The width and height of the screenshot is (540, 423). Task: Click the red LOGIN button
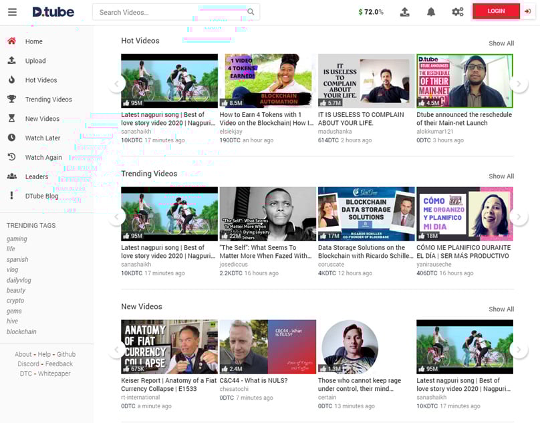tap(496, 11)
